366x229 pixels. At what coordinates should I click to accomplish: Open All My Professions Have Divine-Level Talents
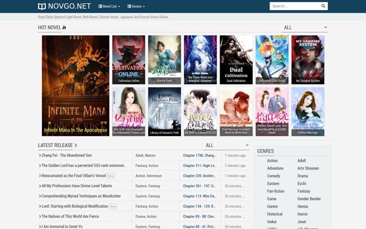(77, 186)
